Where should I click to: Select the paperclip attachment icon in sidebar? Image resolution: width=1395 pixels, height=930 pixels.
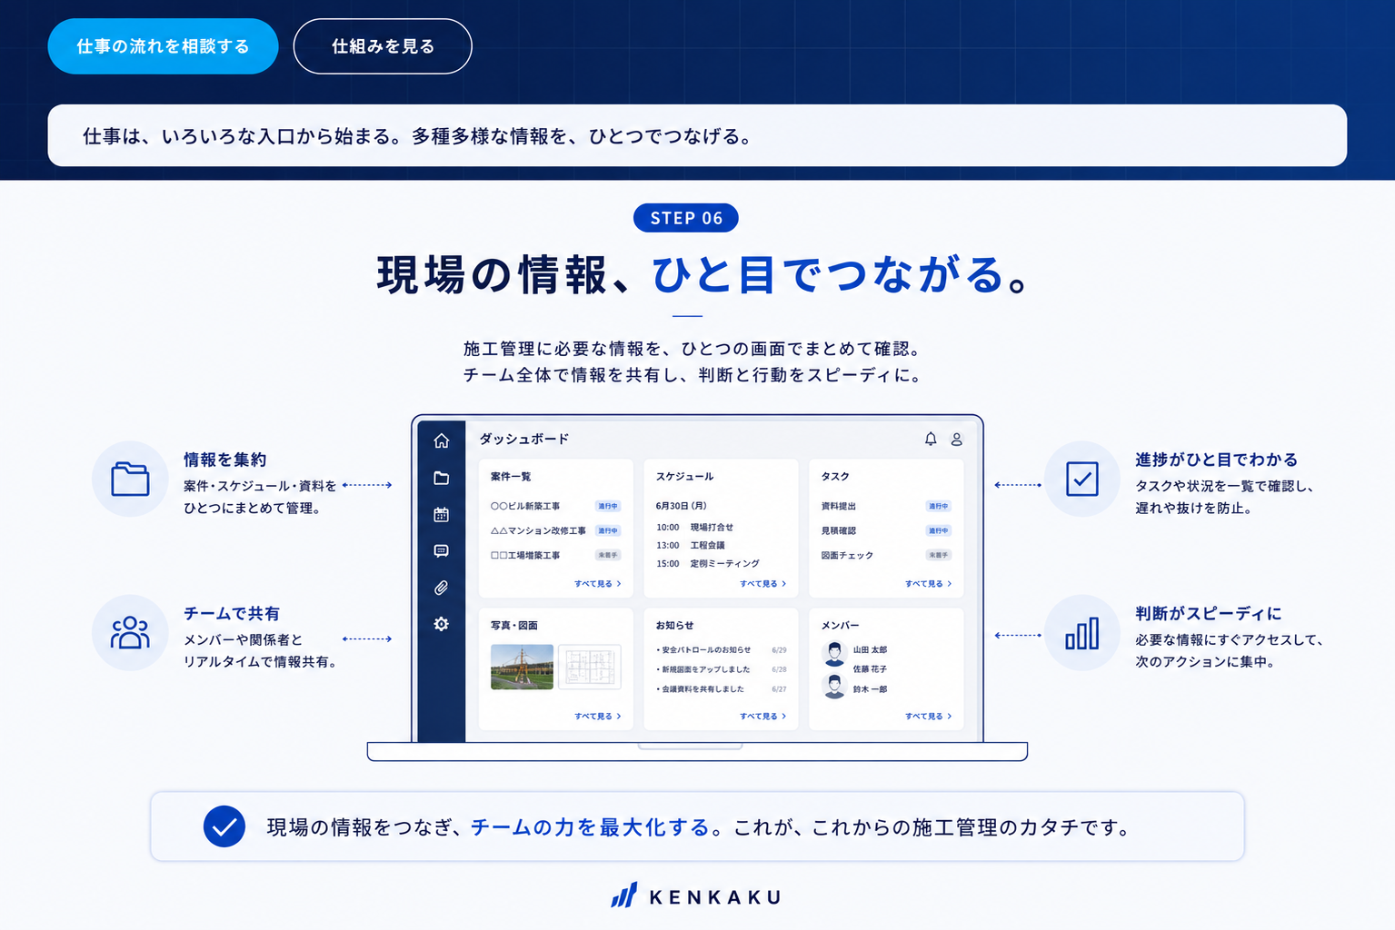pos(442,588)
